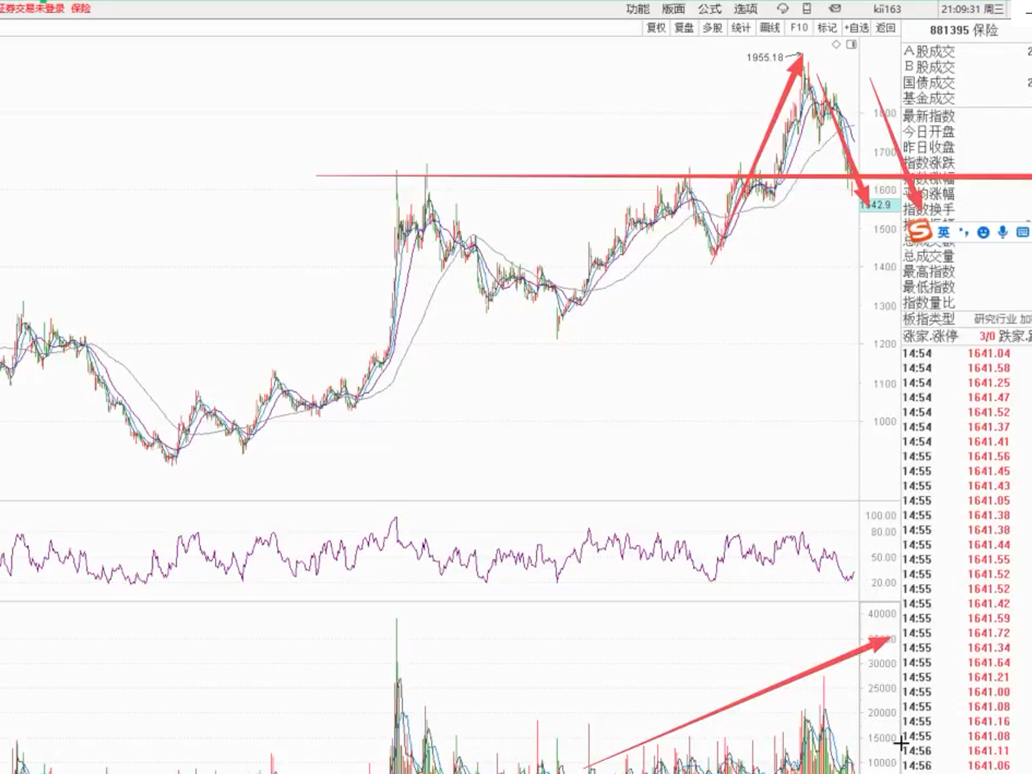Expand the 选项 menu
The width and height of the screenshot is (1032, 774).
(745, 9)
